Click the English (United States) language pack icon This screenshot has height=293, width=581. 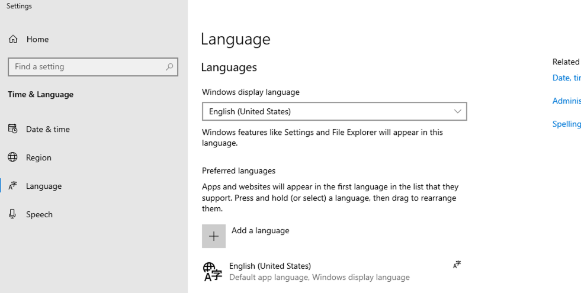click(212, 272)
